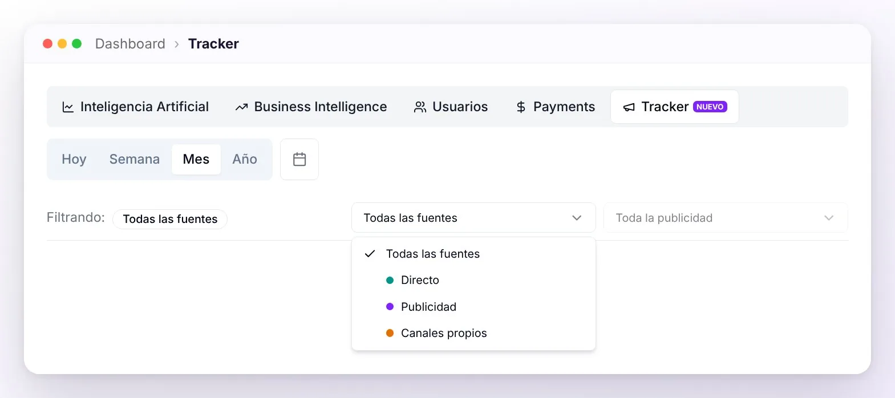Open the calendar date picker
Viewport: 895px width, 398px height.
tap(299, 159)
